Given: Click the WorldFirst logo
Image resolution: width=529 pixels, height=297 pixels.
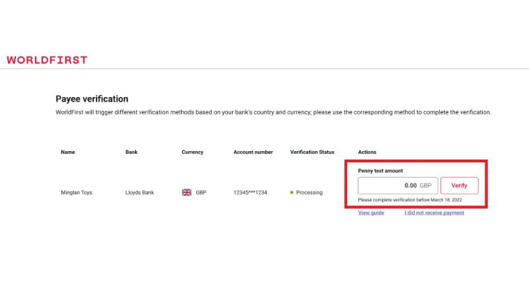Looking at the screenshot, I should (x=47, y=60).
